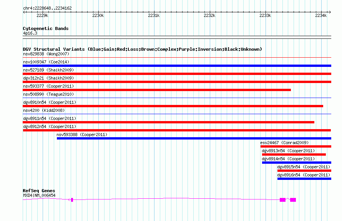Click the DGV Structural Variants track heading
The height and width of the screenshot is (221, 342).
click(142, 49)
